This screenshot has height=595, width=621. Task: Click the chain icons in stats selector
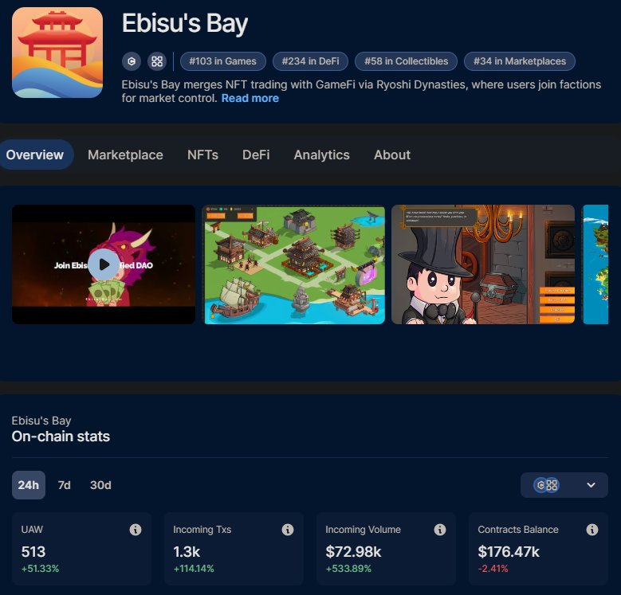click(547, 485)
